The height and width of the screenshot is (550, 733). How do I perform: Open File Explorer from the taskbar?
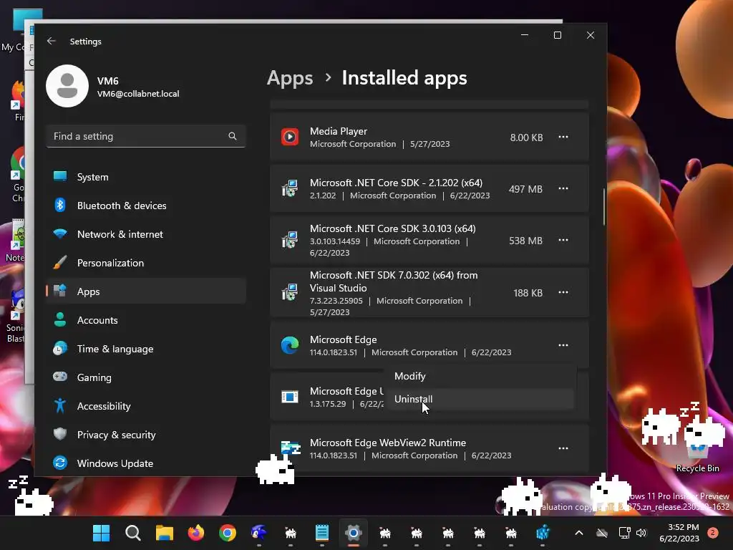(x=165, y=533)
